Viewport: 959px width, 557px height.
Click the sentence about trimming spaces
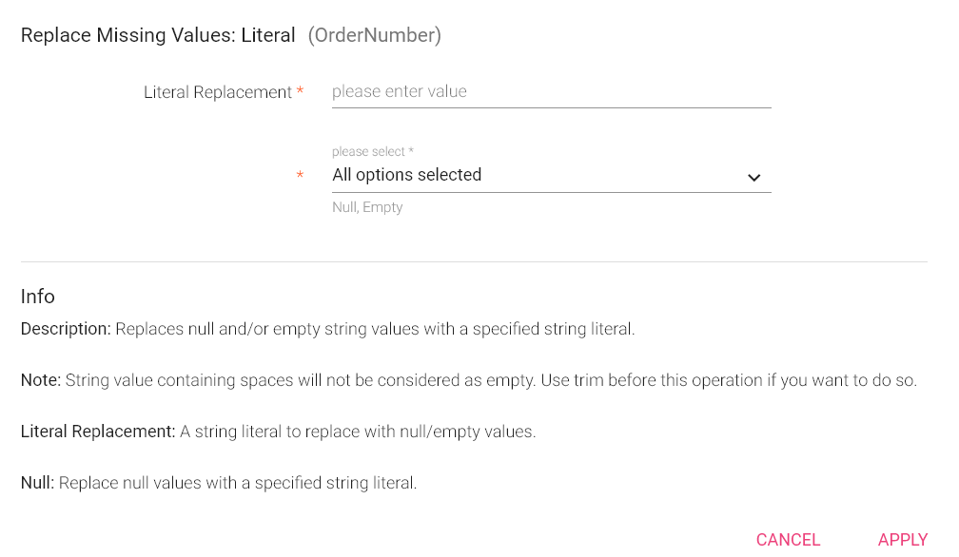pos(491,380)
